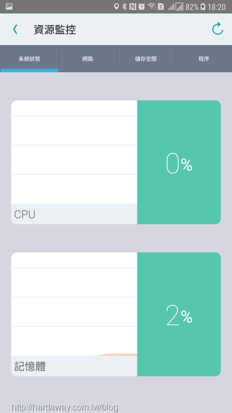
Task: Tap the CPU label
Action: coord(25,215)
